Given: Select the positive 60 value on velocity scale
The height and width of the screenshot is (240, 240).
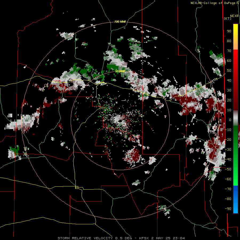Looking at the screenshot, I should tap(229, 61).
